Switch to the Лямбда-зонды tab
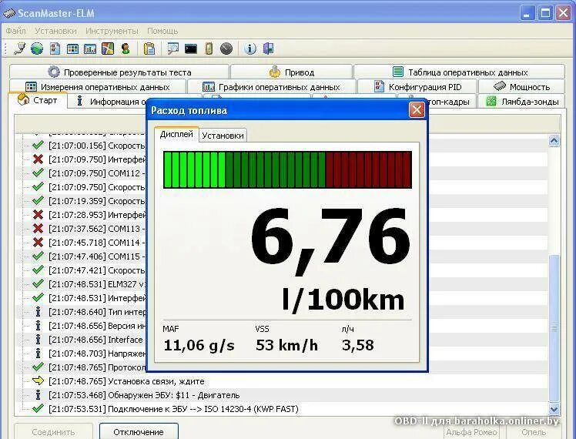 point(521,102)
